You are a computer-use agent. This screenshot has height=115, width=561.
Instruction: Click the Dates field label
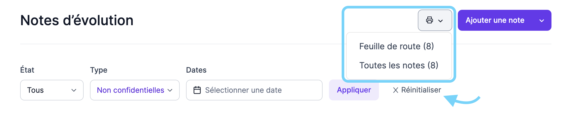[x=196, y=70]
